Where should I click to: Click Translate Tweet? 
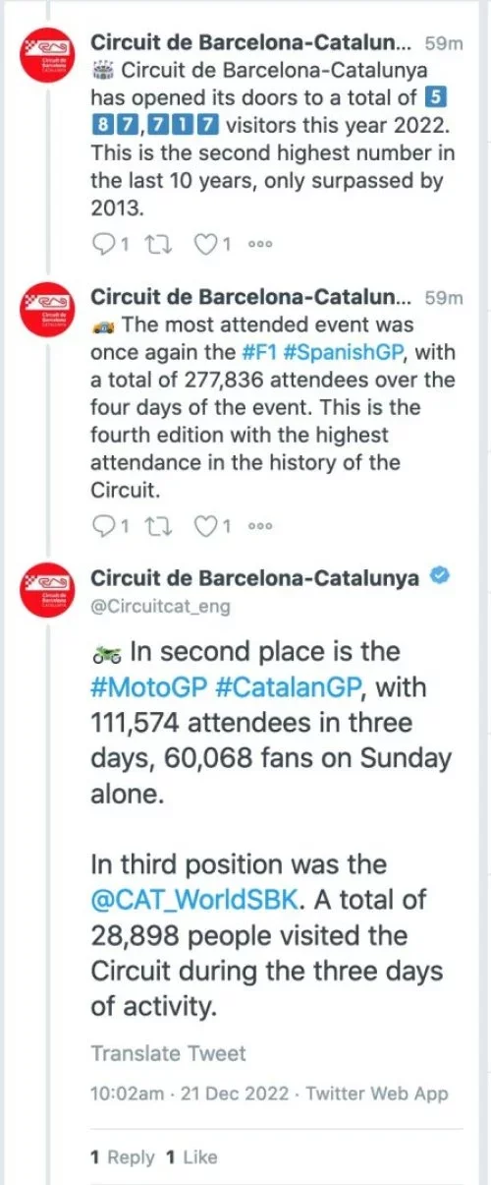click(x=169, y=1053)
